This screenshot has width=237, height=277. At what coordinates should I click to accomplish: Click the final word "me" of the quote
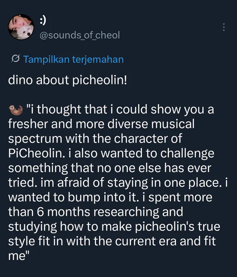coord(17,256)
